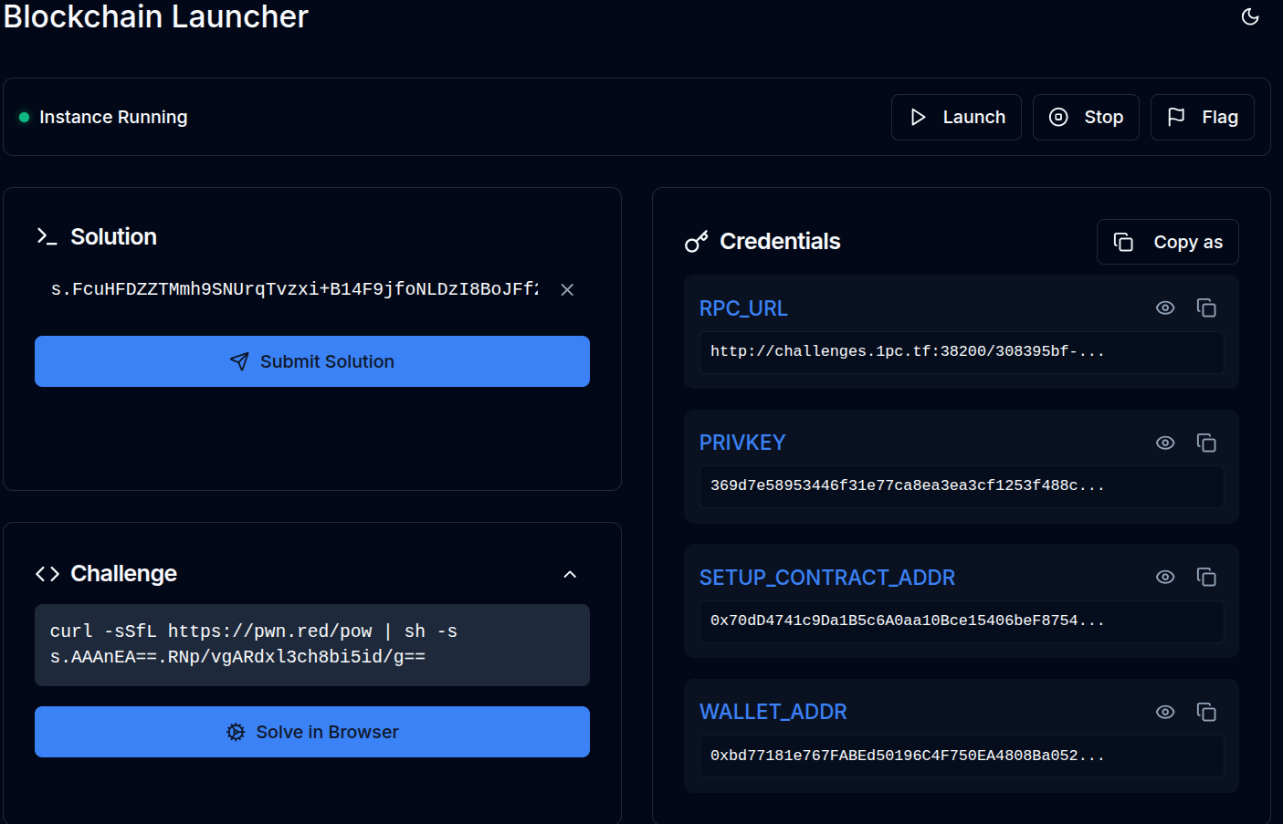The height and width of the screenshot is (824, 1283).
Task: Copy the RPC_URL value using its copy icon
Action: point(1206,308)
